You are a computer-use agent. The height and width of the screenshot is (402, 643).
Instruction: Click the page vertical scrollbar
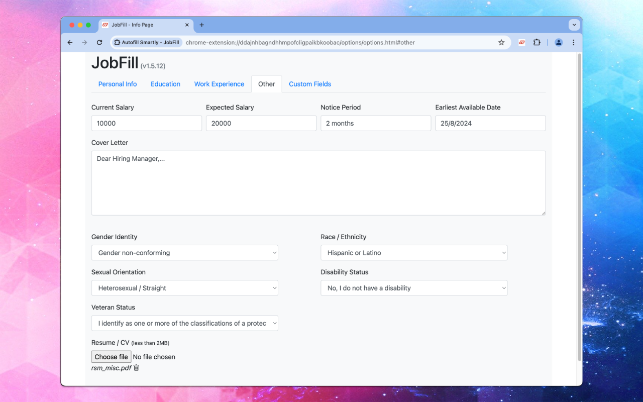pyautogui.click(x=579, y=207)
